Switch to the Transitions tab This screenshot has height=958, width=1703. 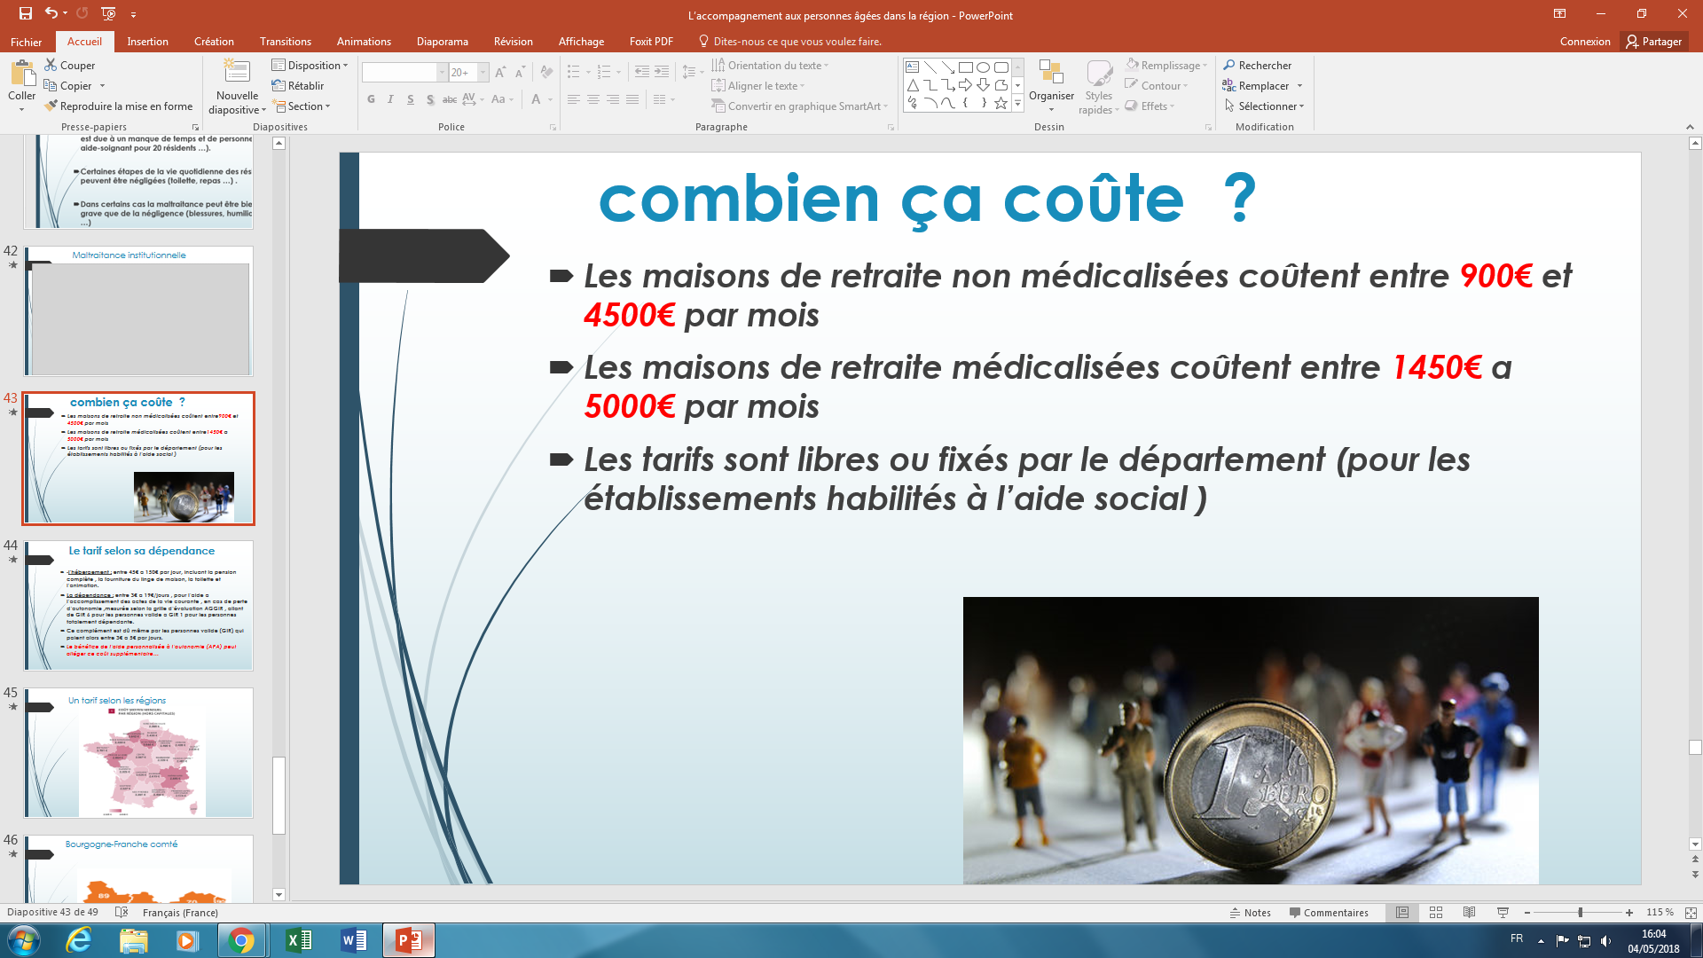click(x=286, y=42)
